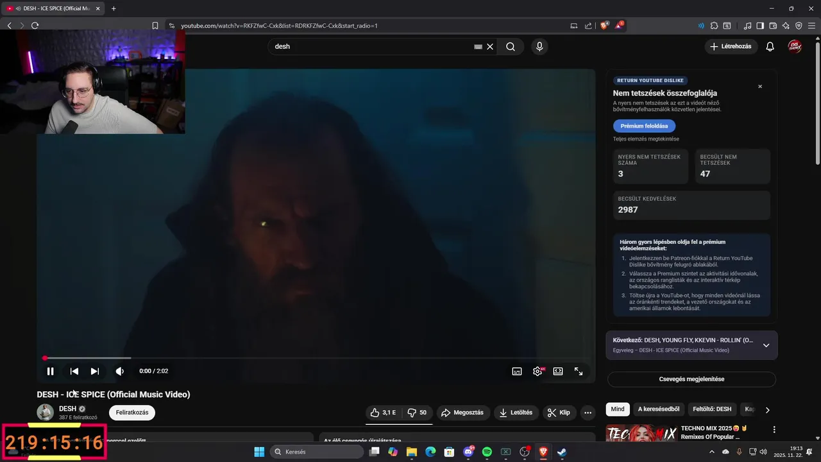
Task: Select Feltöltő: DESH filter chip
Action: pyautogui.click(x=712, y=409)
